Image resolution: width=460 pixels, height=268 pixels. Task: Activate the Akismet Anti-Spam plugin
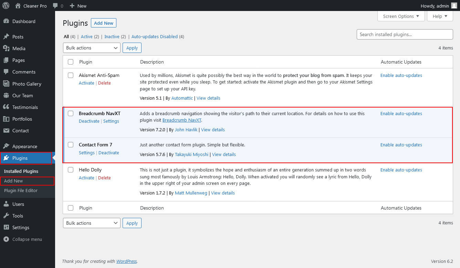point(86,83)
